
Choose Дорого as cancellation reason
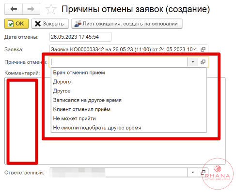(x=128, y=82)
